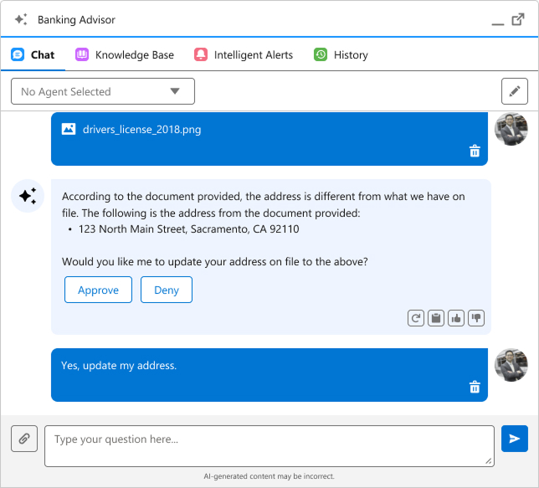Give the response a thumbs up
The image size is (539, 488).
(x=456, y=318)
